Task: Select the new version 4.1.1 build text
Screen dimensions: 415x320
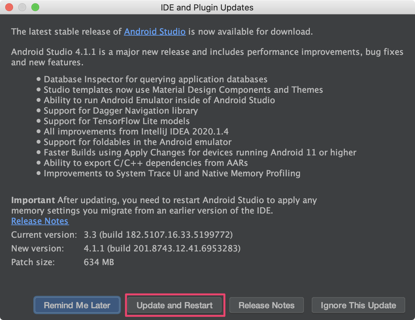Action: pos(162,248)
